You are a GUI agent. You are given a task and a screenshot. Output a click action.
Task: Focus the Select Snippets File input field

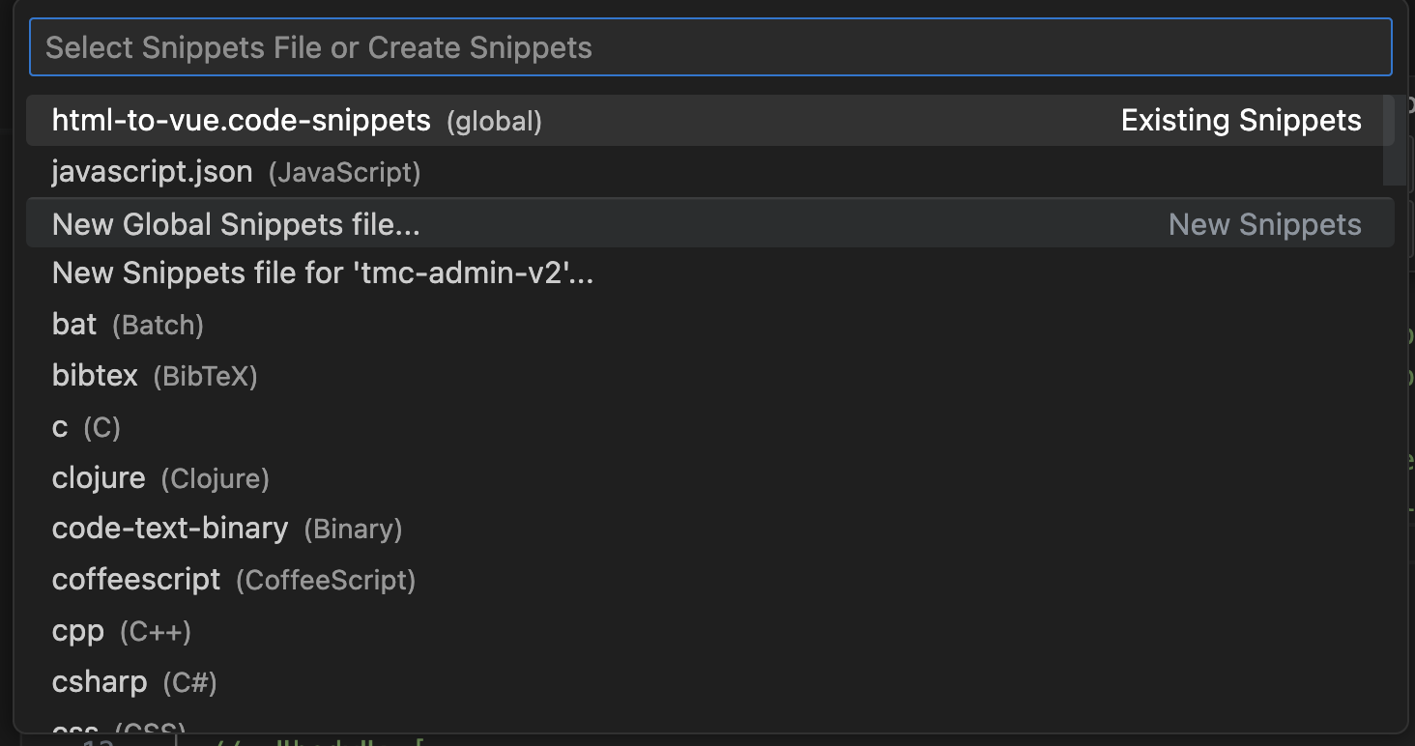(x=710, y=47)
